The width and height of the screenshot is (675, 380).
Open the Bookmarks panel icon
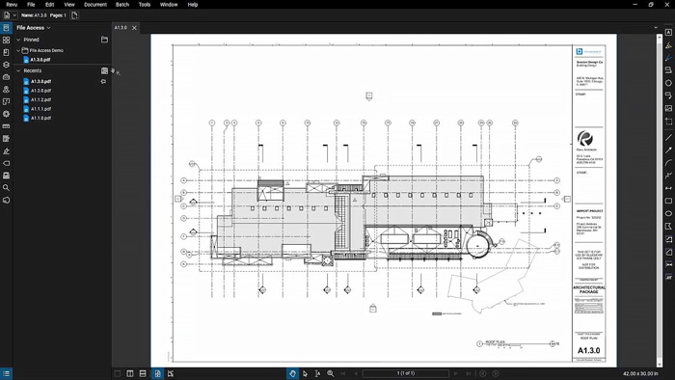click(x=6, y=52)
